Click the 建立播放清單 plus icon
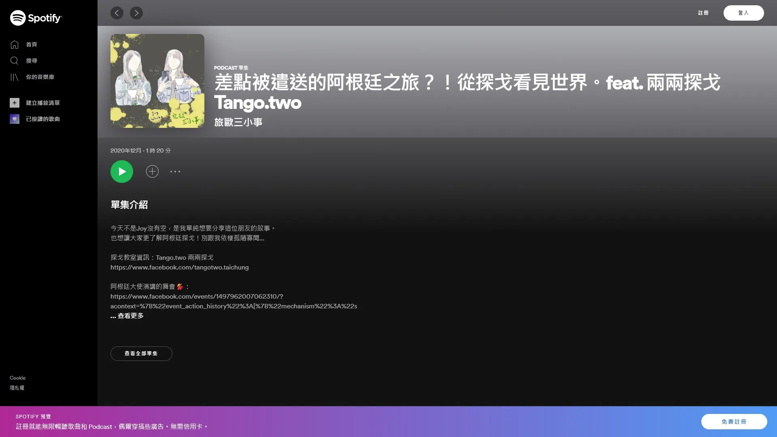Screen dimensions: 777x437 click(15, 103)
